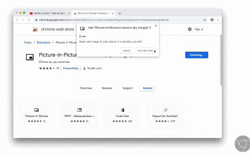
Task: Click the Code Cola icon
Action: point(122,110)
